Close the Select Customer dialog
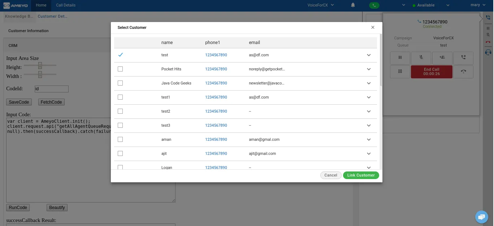 [373, 27]
